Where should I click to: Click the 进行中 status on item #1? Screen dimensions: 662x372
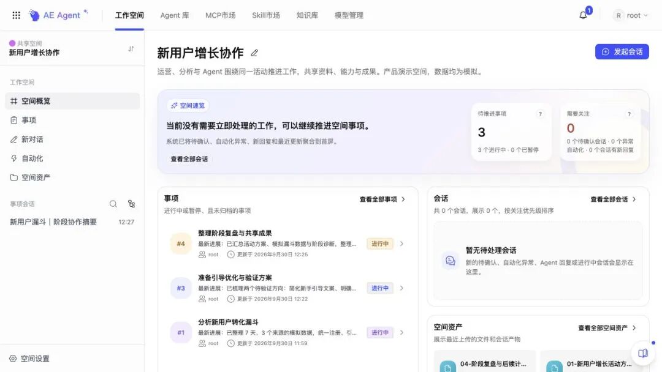pyautogui.click(x=380, y=332)
